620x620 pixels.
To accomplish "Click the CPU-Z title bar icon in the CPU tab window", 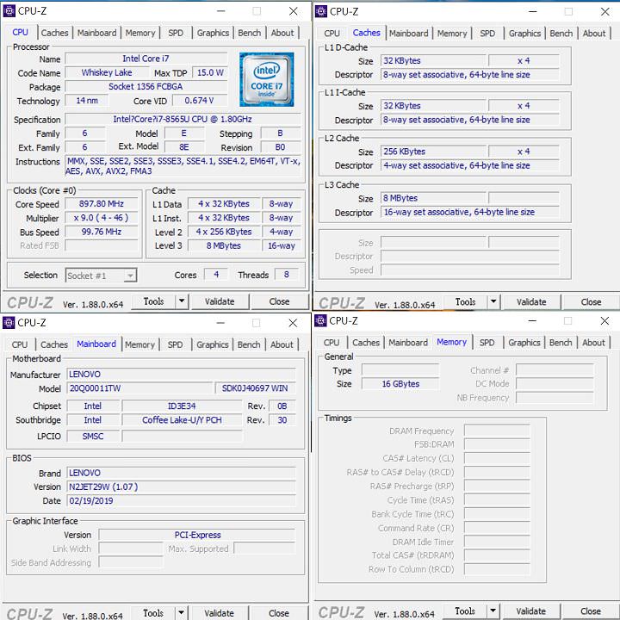I will 9,11.
